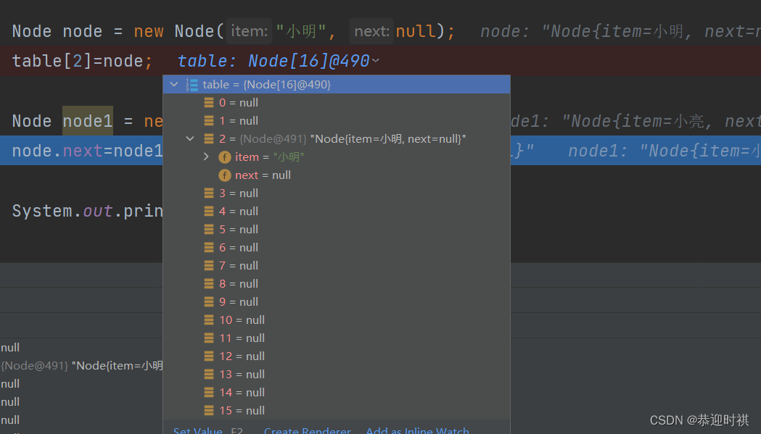Screen dimensions: 761x434
Task: Click the array list icon beside table variable
Action: [x=192, y=84]
